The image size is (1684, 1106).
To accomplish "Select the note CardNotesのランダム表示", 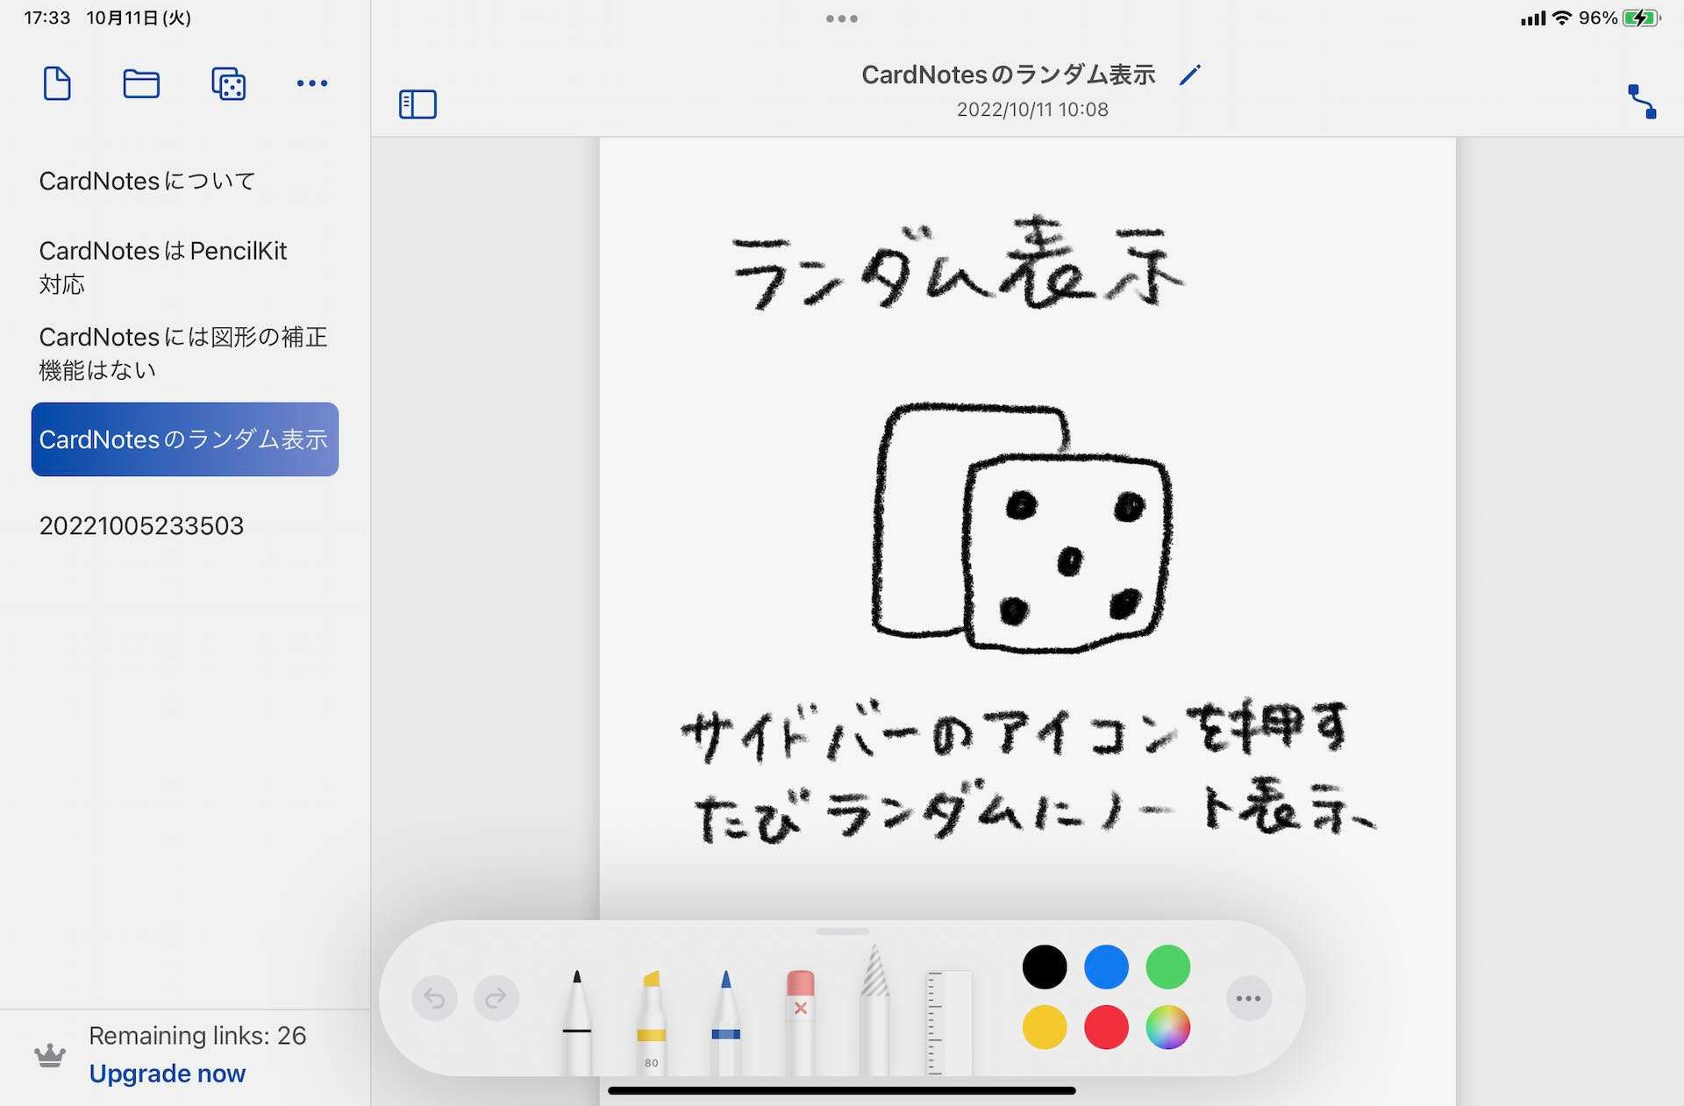I will [185, 439].
